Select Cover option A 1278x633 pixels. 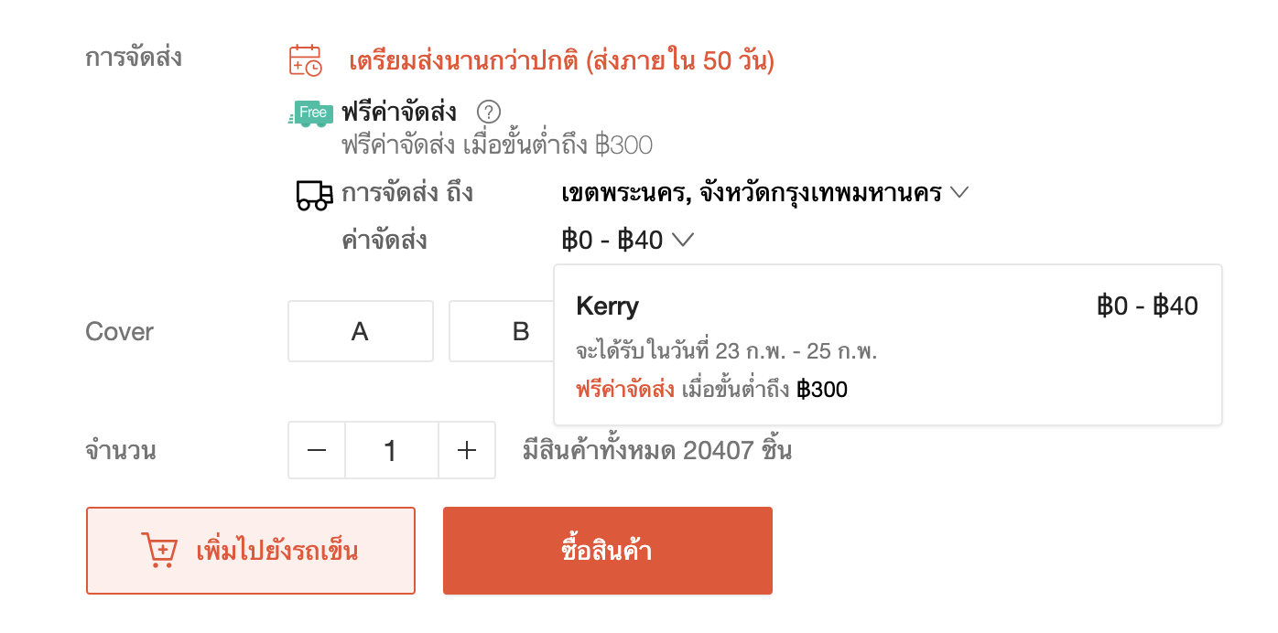pyautogui.click(x=361, y=331)
